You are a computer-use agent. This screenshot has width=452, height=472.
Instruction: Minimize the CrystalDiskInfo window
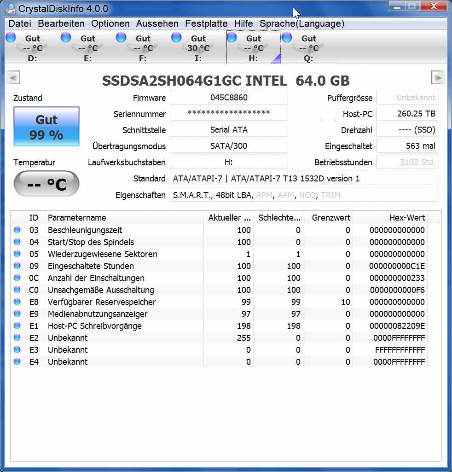point(397,6)
